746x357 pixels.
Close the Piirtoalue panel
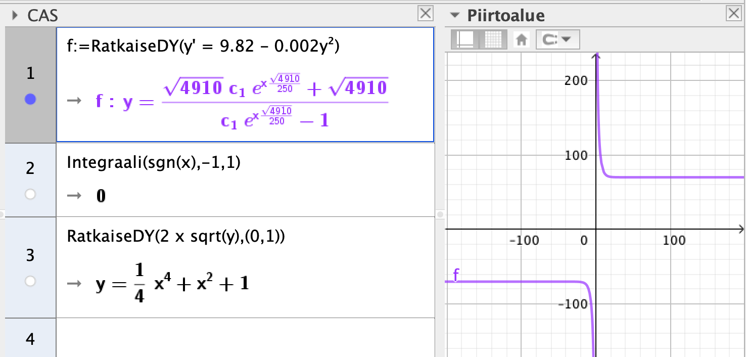coord(733,14)
